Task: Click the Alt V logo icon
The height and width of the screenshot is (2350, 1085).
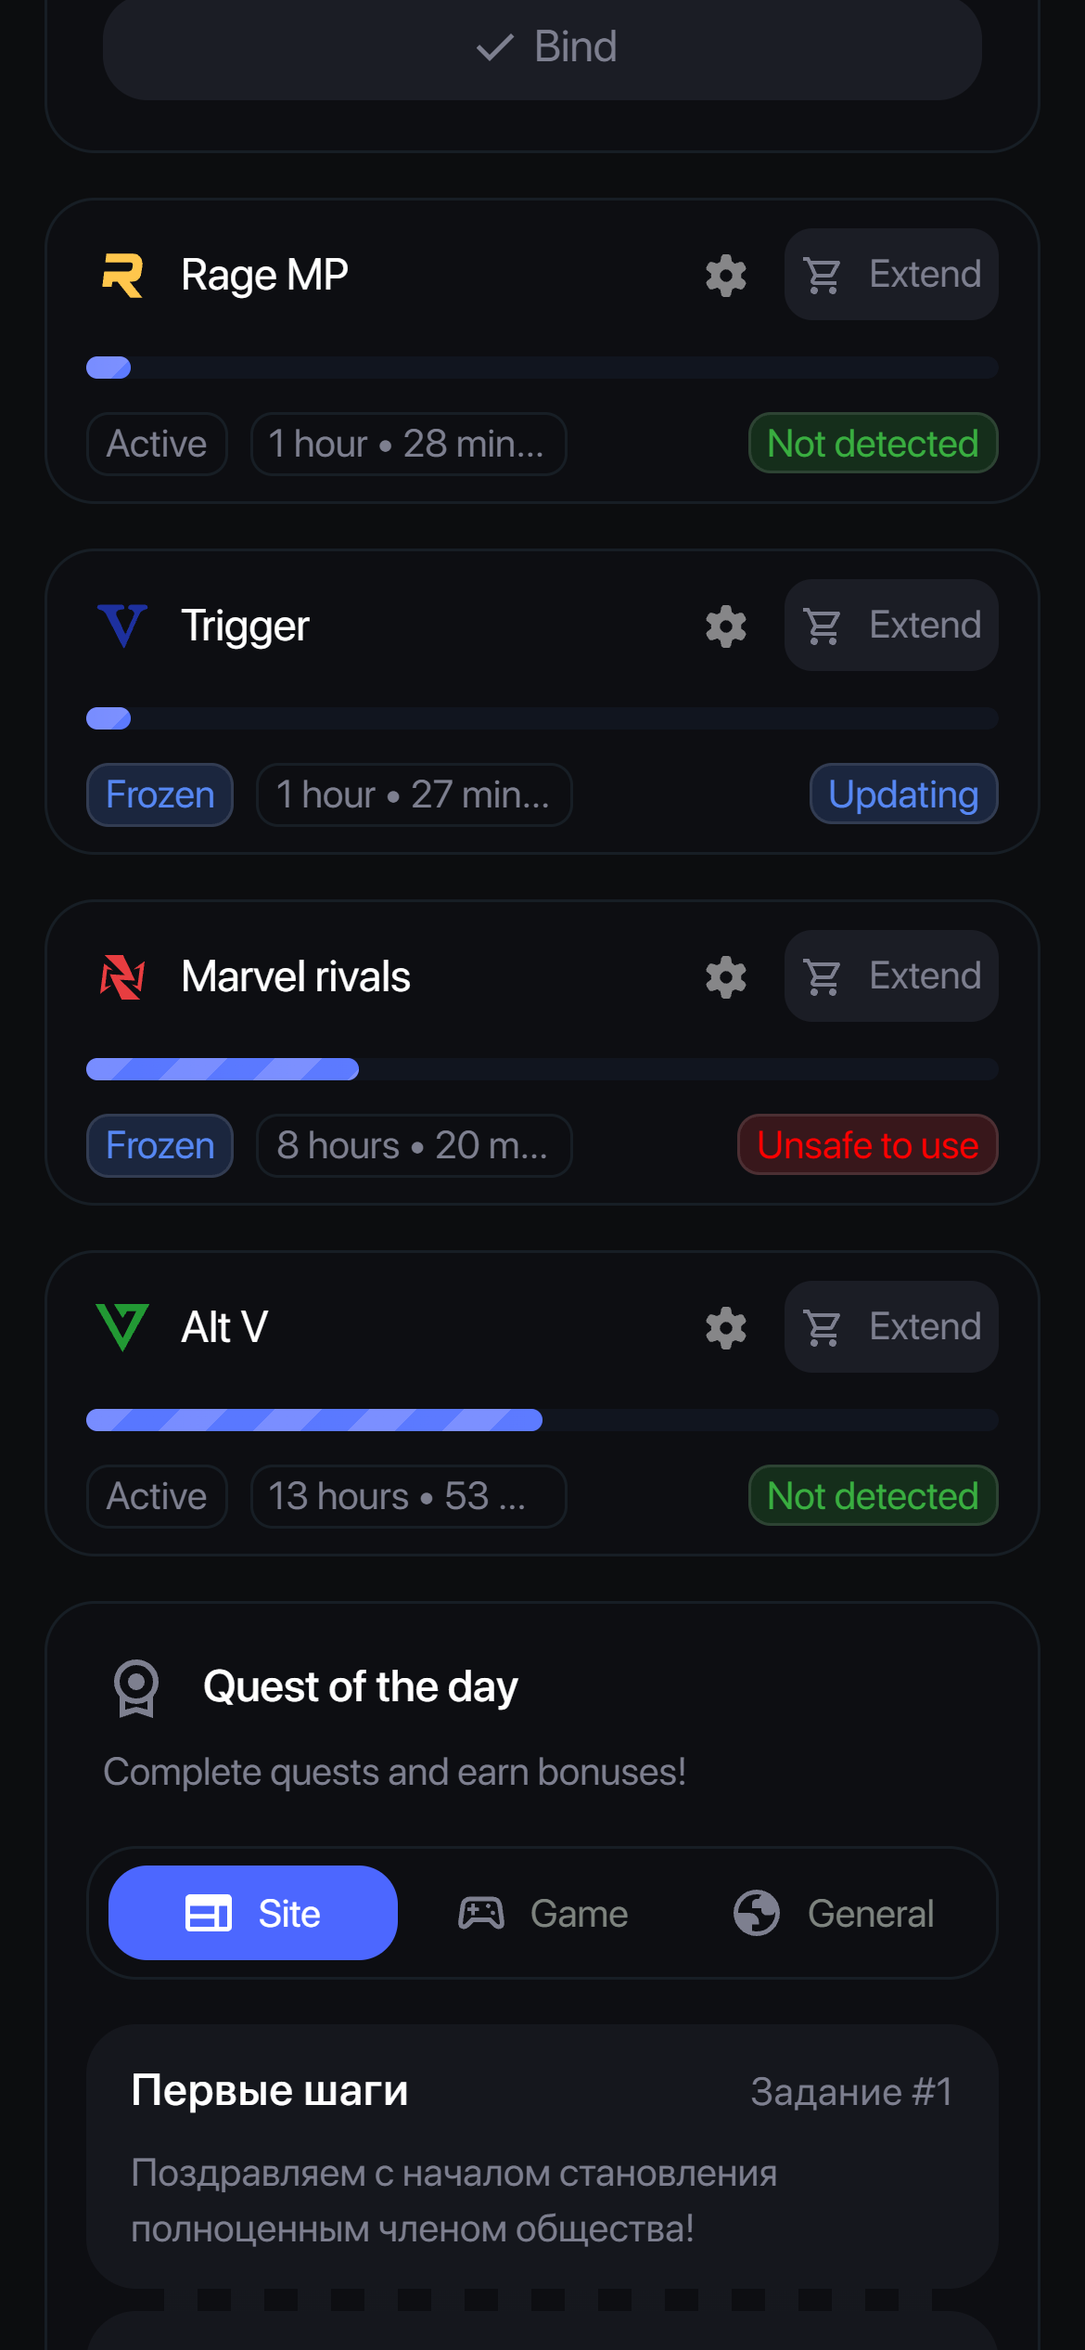Action: click(x=122, y=1327)
